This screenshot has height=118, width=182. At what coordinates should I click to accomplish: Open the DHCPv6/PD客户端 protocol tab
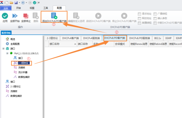115,38
